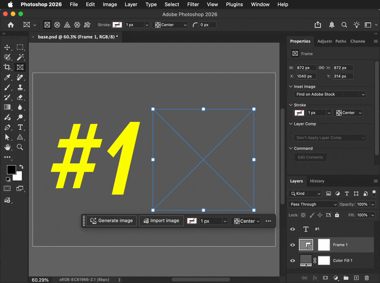The image size is (380, 283).
Task: Swap foreground and background colors
Action: pyautogui.click(x=21, y=167)
